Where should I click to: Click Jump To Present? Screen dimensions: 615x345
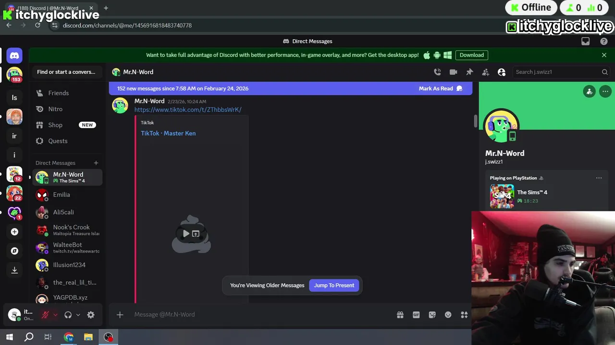click(334, 285)
